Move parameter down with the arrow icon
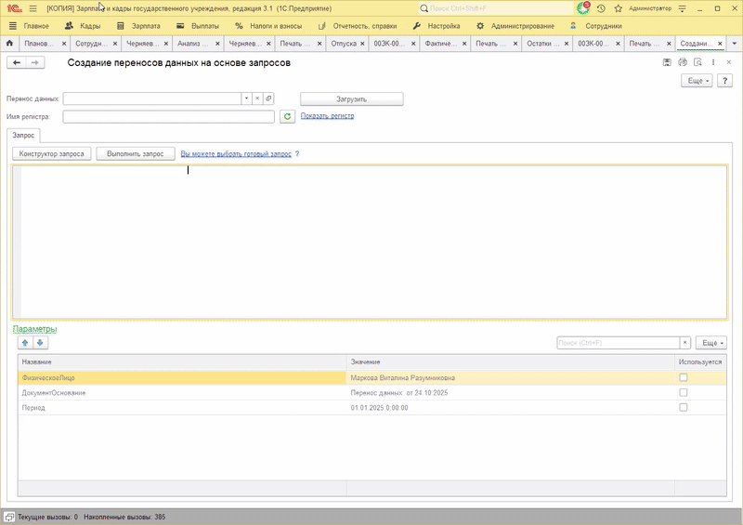Viewport: 743px width, 525px height. [x=40, y=343]
